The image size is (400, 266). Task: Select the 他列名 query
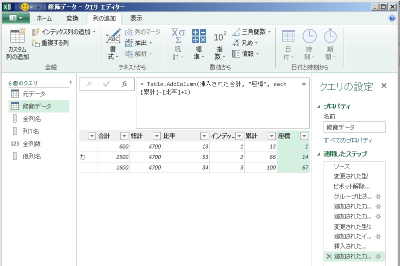(39, 156)
